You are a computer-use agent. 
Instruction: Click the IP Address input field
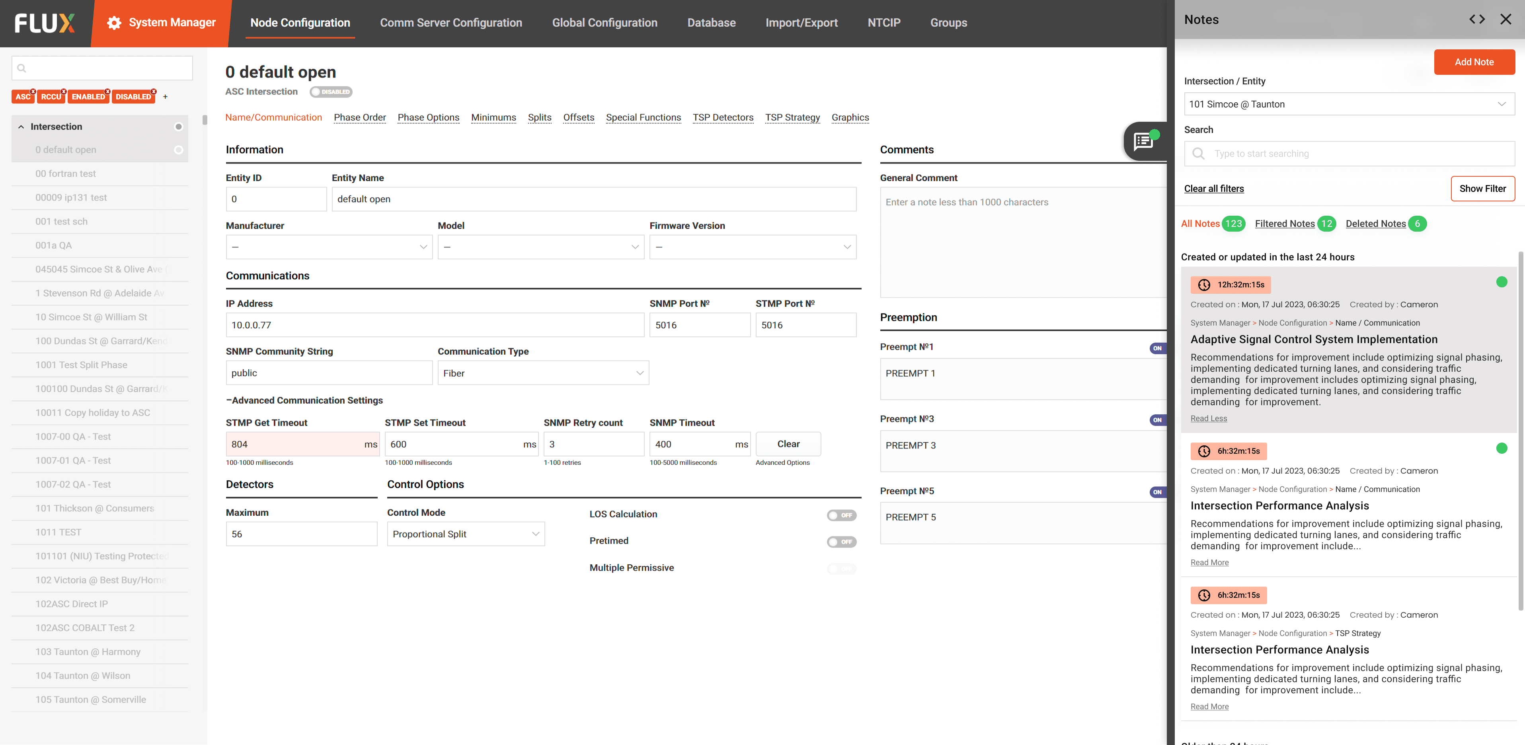[435, 325]
